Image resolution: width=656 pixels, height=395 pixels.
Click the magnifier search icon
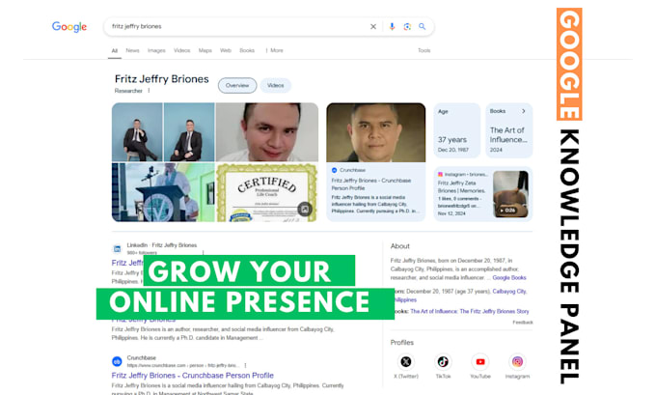423,26
